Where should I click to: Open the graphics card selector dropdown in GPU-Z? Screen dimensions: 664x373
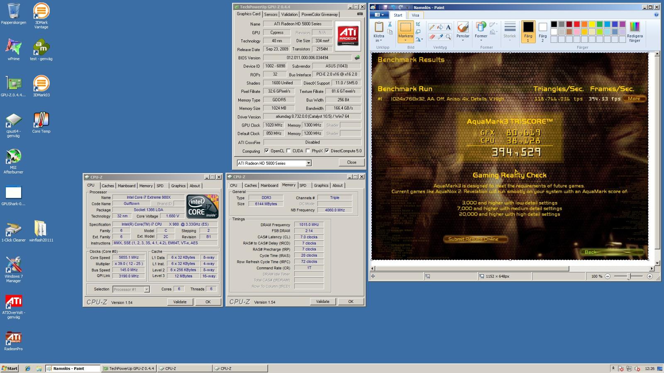[x=308, y=163]
